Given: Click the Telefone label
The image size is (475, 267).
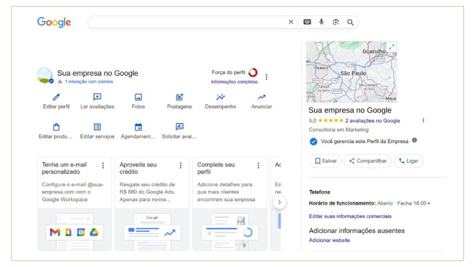Looking at the screenshot, I should [x=320, y=192].
